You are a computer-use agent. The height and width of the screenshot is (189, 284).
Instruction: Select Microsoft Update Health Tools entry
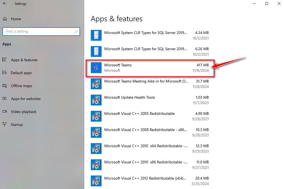coord(150,100)
